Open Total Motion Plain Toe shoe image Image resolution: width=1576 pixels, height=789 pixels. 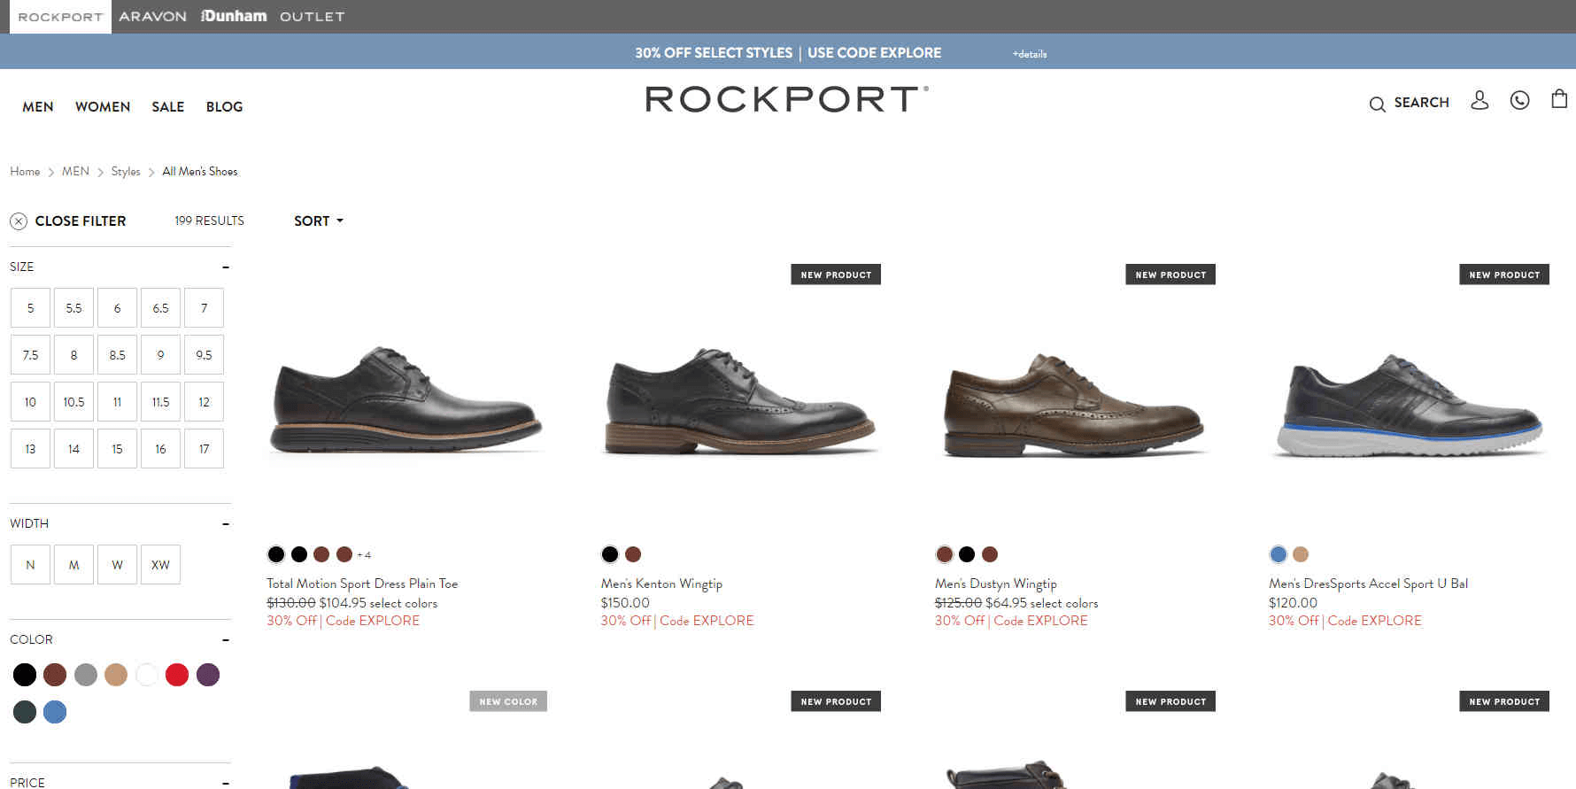(406, 400)
